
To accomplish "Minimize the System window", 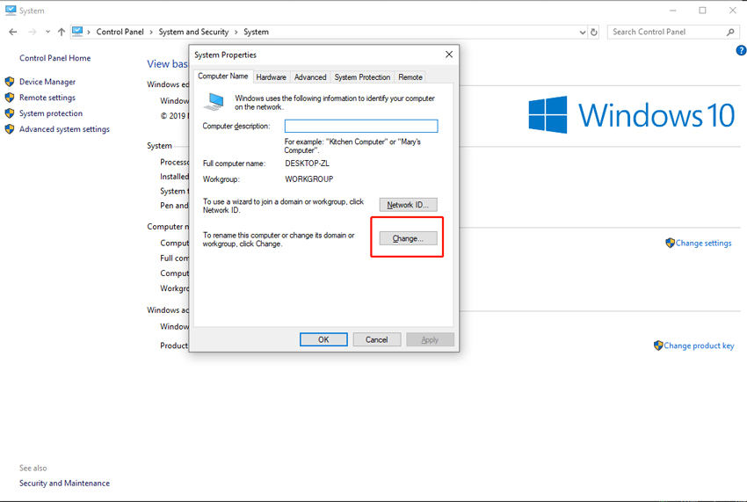I will click(x=672, y=10).
